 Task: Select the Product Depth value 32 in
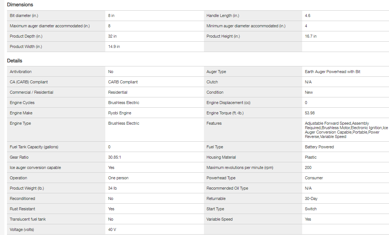(112, 37)
